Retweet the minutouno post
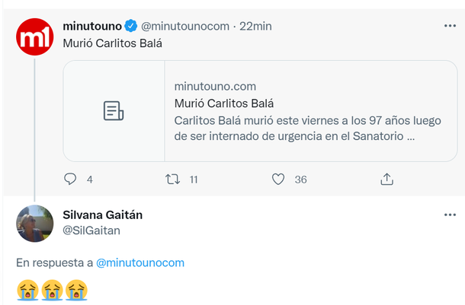This screenshot has width=465, height=305. point(173,180)
